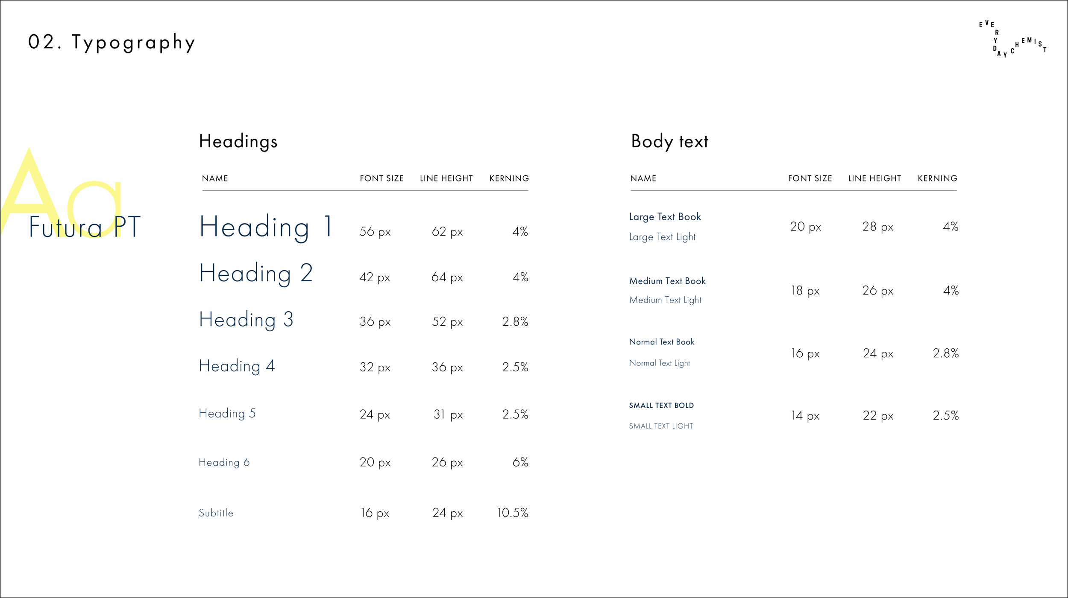Click the Large Text Book label
Image resolution: width=1068 pixels, height=598 pixels.
click(x=665, y=217)
